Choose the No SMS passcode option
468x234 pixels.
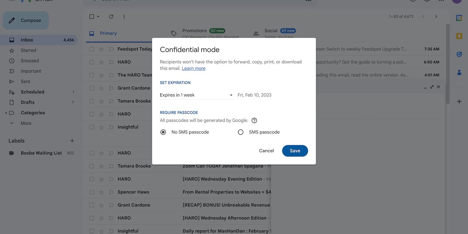[x=163, y=132]
